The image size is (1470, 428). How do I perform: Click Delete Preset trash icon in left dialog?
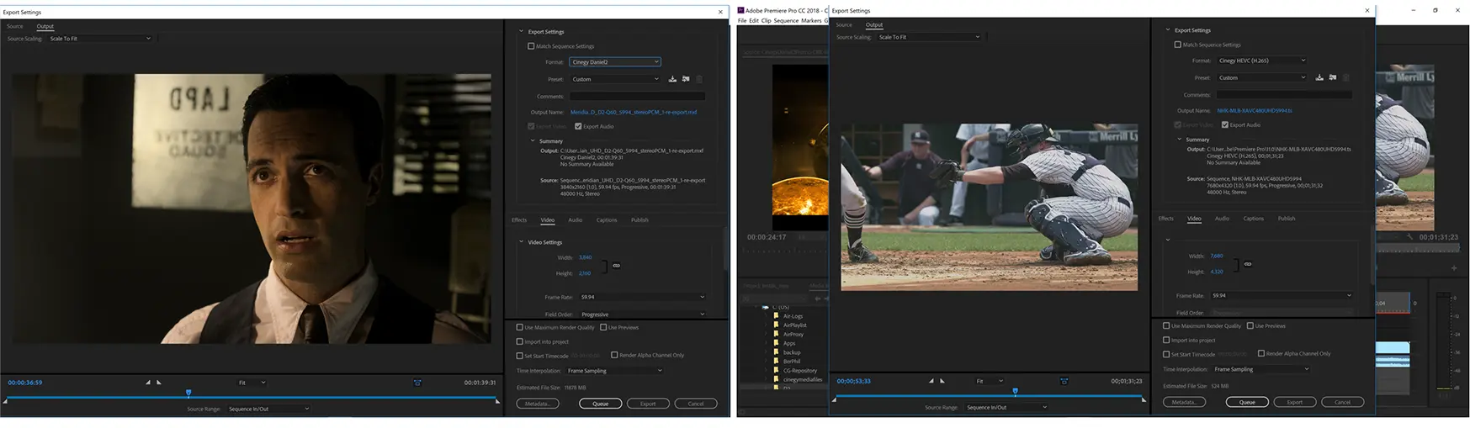(699, 79)
